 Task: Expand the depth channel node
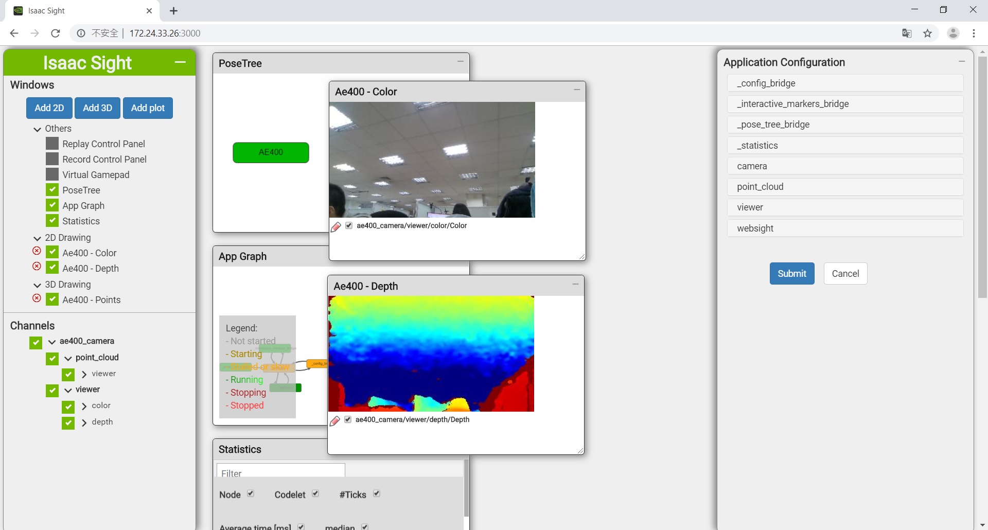tap(84, 422)
